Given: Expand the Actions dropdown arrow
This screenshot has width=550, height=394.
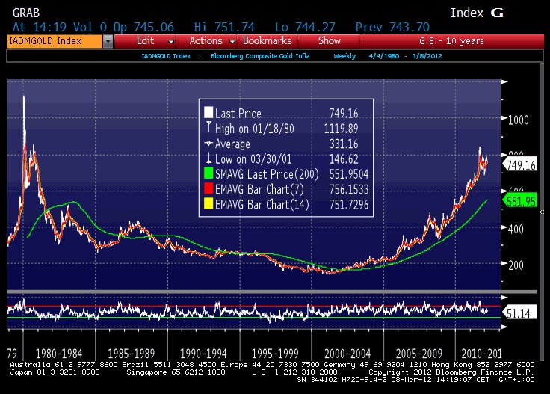Looking at the screenshot, I should tap(232, 42).
